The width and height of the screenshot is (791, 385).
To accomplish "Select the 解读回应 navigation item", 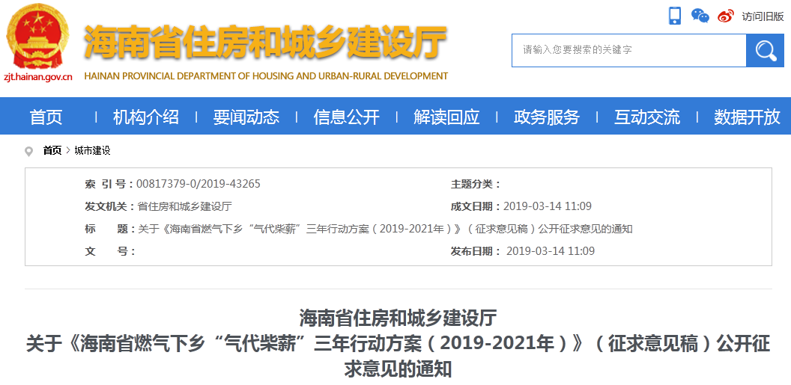I will coord(446,117).
